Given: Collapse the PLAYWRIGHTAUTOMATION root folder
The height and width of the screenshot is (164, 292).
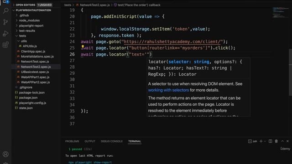Looking at the screenshot, I should click(x=13, y=10).
